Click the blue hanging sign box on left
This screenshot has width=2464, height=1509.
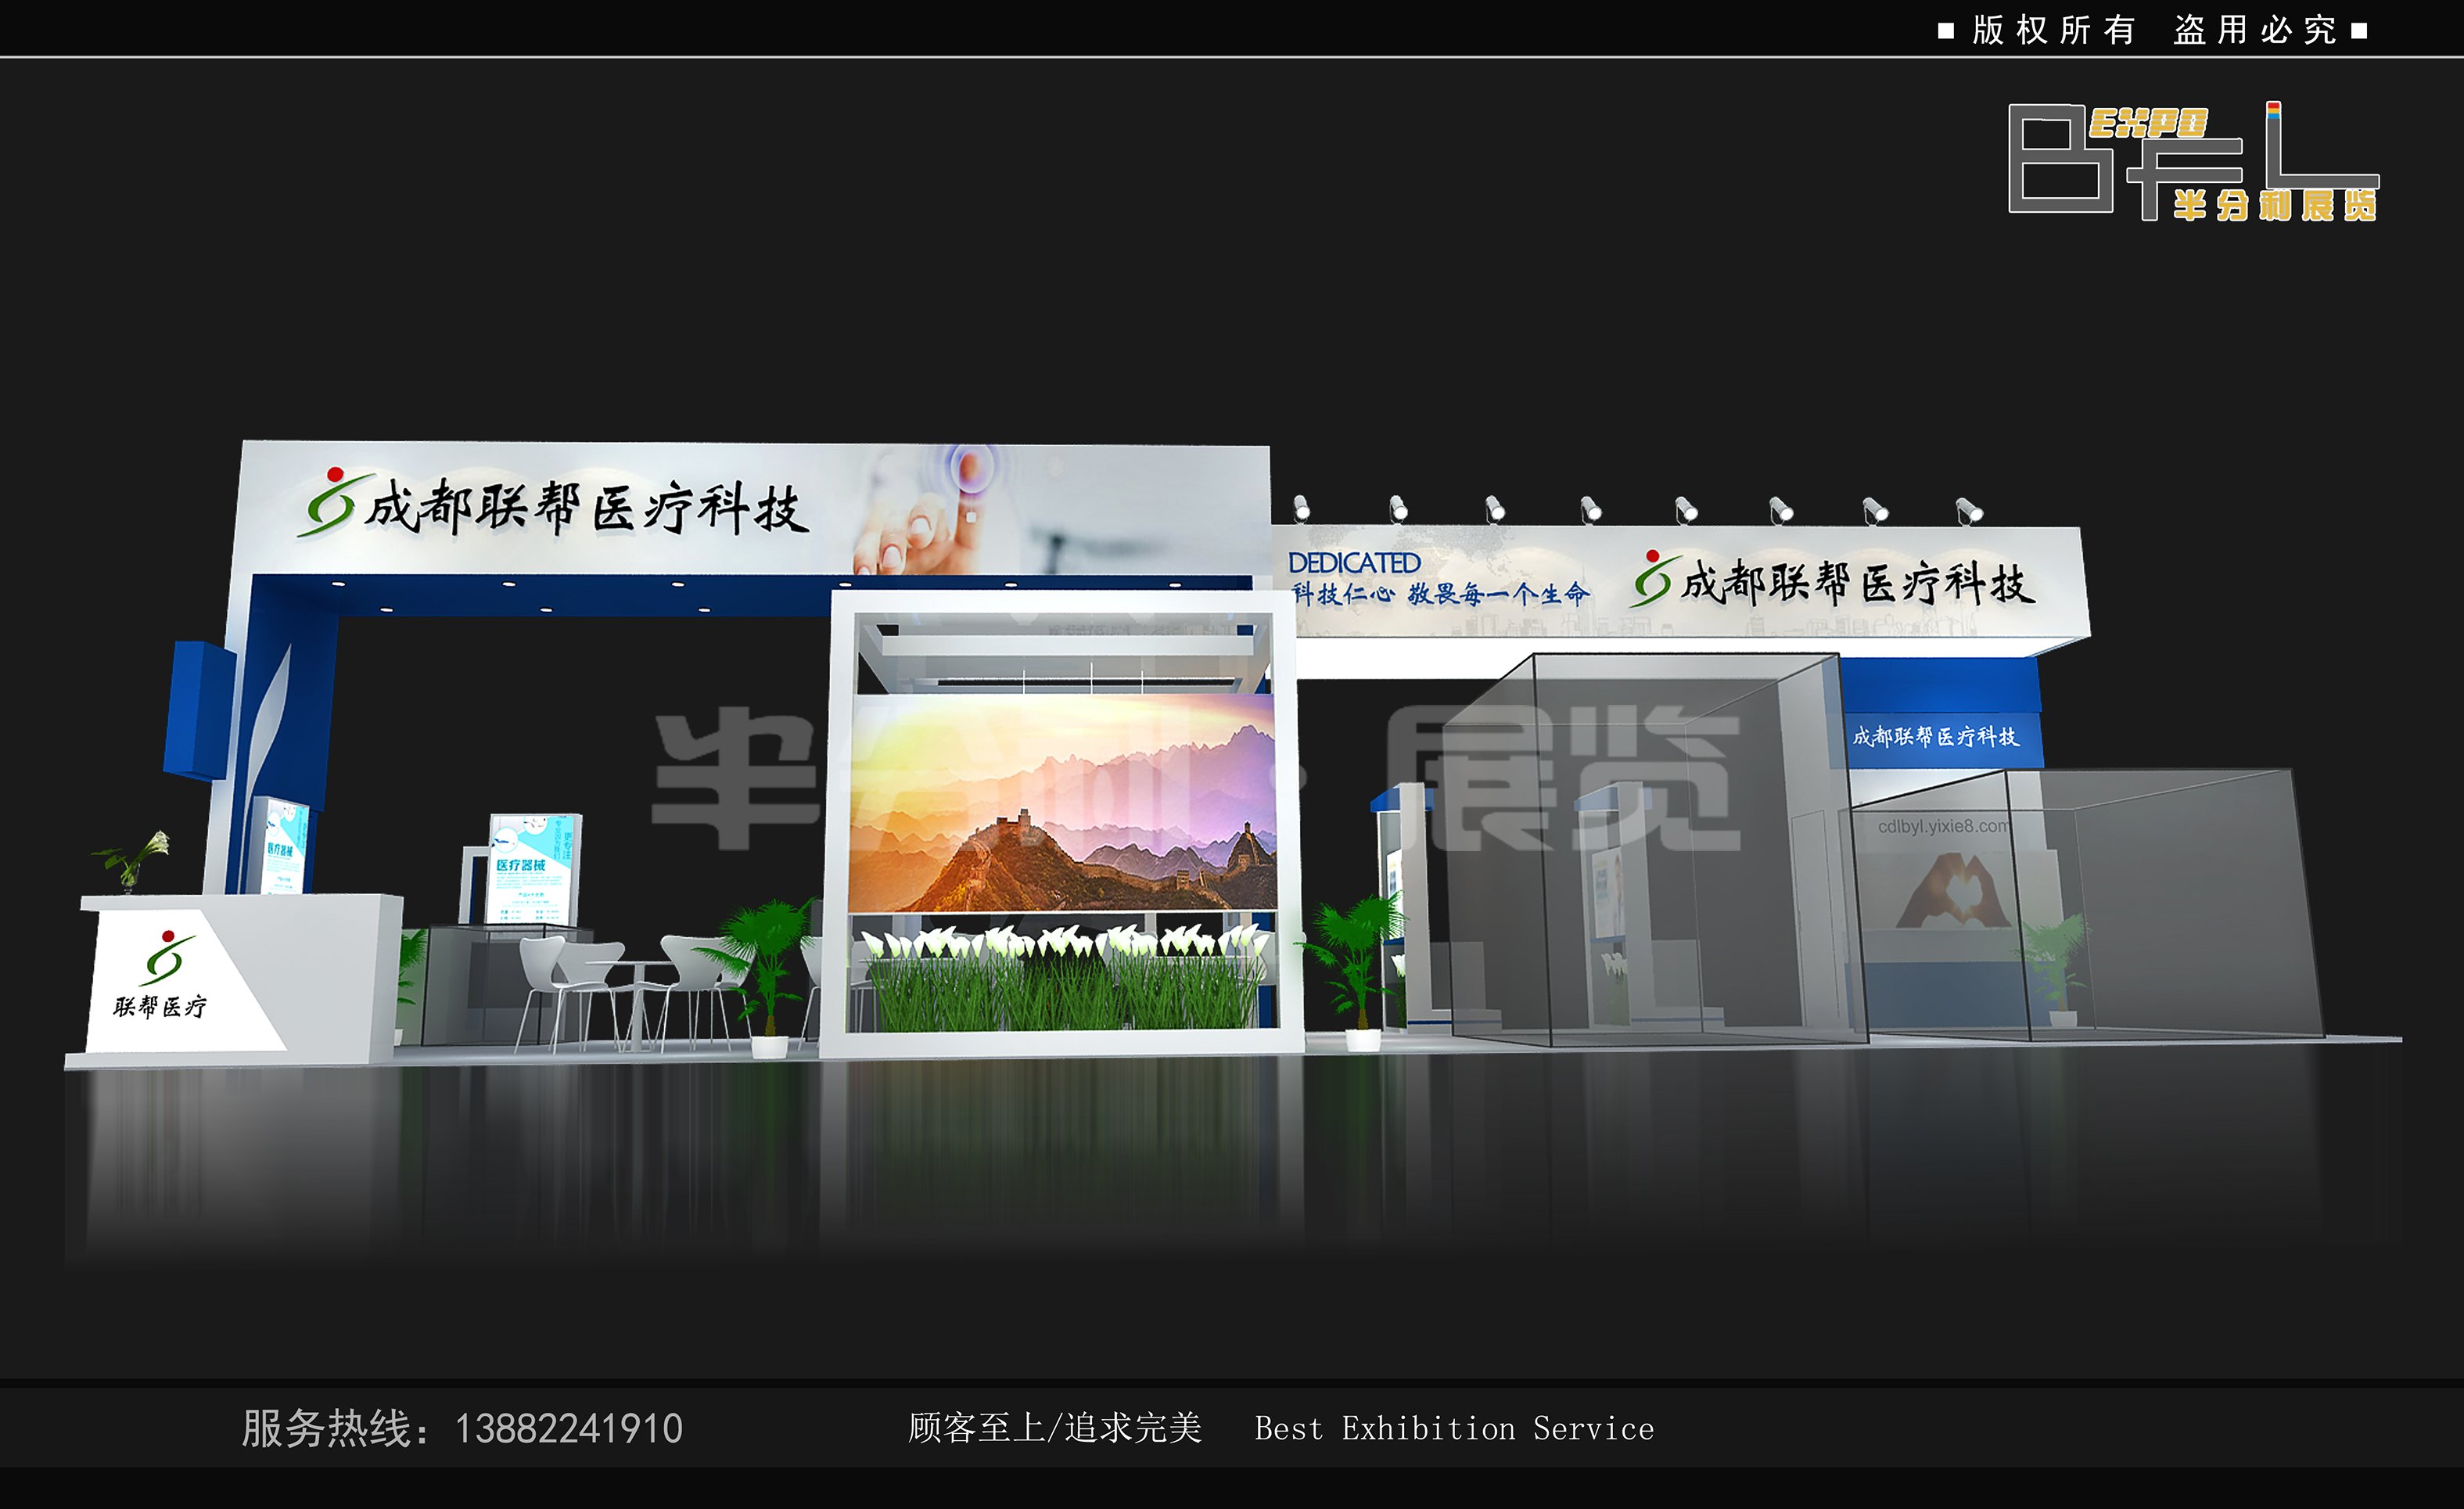point(200,710)
